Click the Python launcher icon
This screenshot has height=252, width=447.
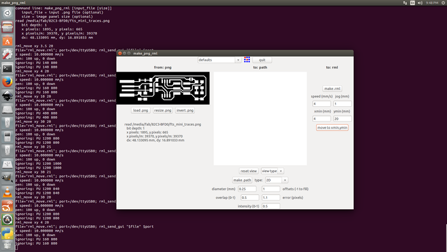pyautogui.click(x=8, y=233)
